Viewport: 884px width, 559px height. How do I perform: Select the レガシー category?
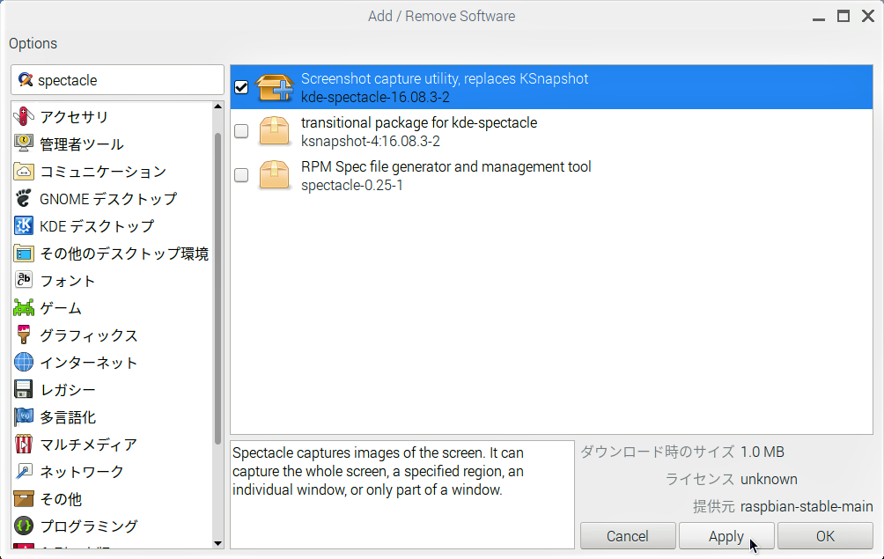[112, 389]
